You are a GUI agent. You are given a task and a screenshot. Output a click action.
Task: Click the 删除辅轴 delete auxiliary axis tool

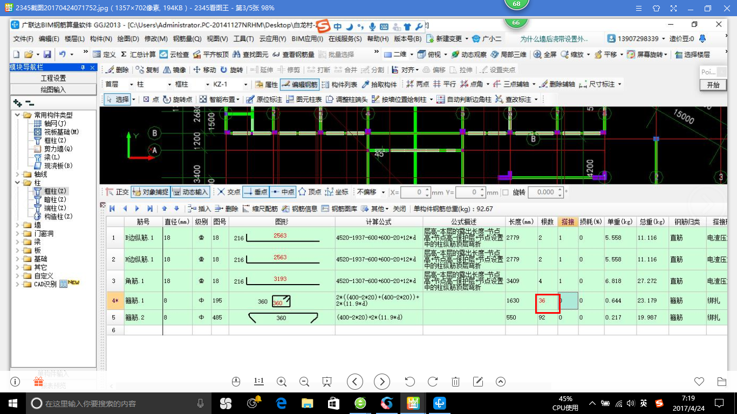(x=557, y=85)
